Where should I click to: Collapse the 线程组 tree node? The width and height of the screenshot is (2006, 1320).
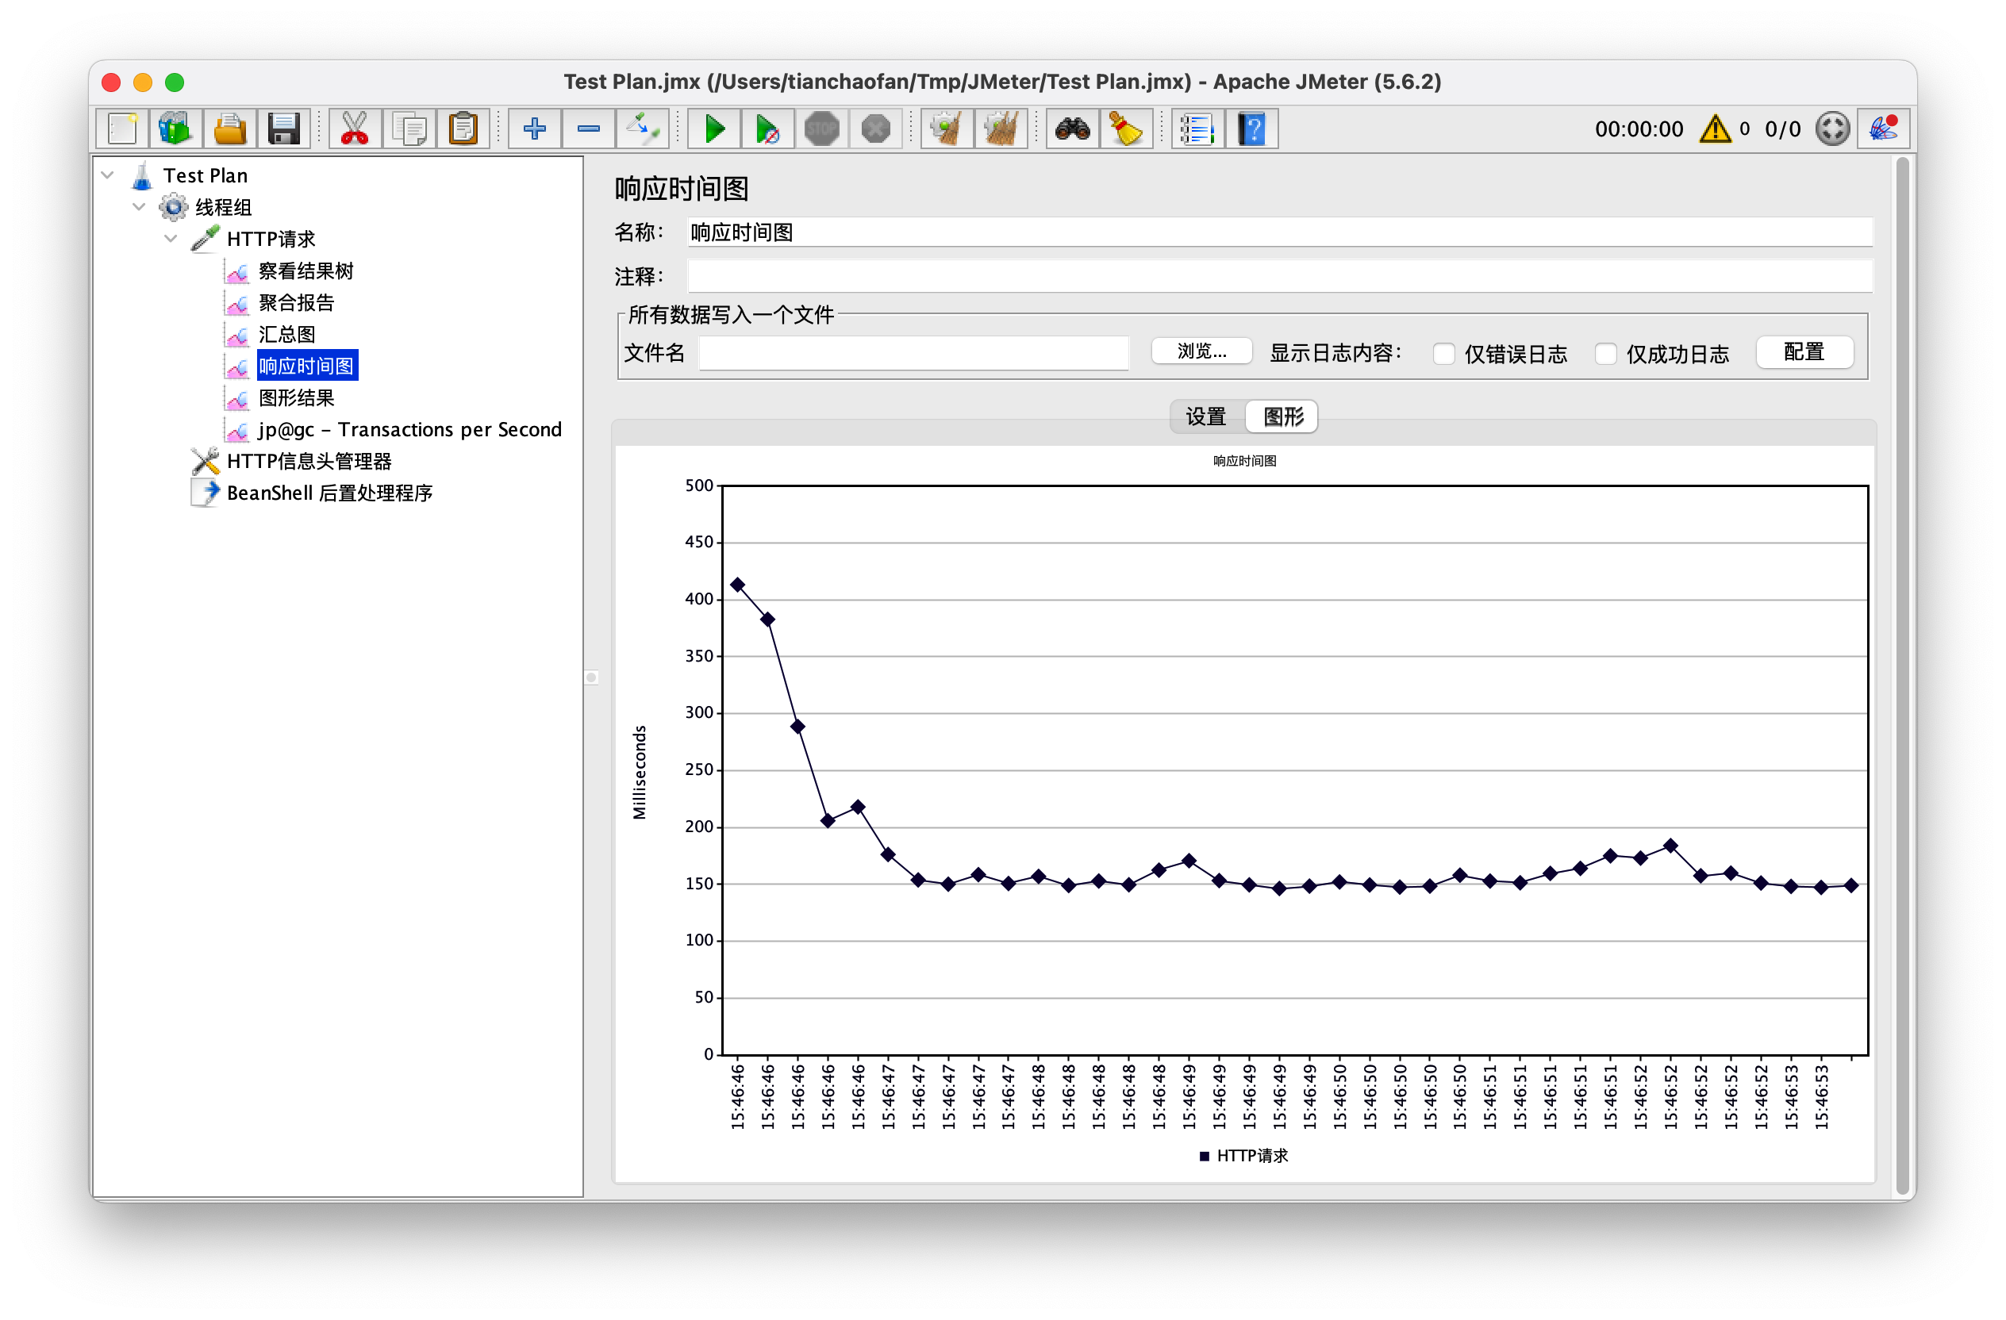(139, 207)
